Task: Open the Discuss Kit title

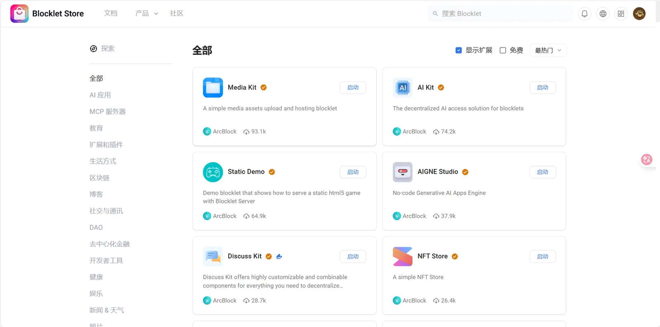Action: click(245, 256)
